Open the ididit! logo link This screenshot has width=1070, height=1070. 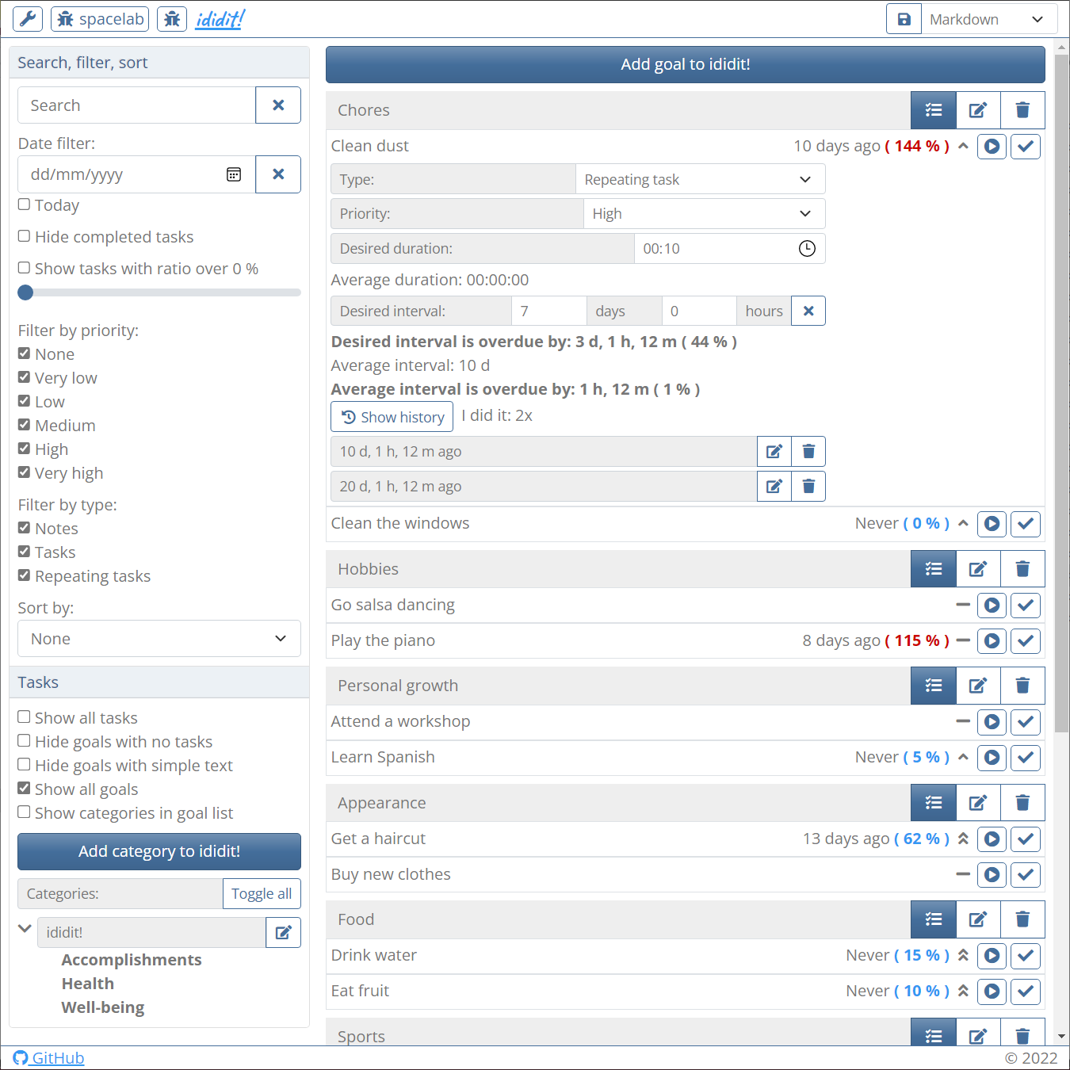pyautogui.click(x=220, y=19)
